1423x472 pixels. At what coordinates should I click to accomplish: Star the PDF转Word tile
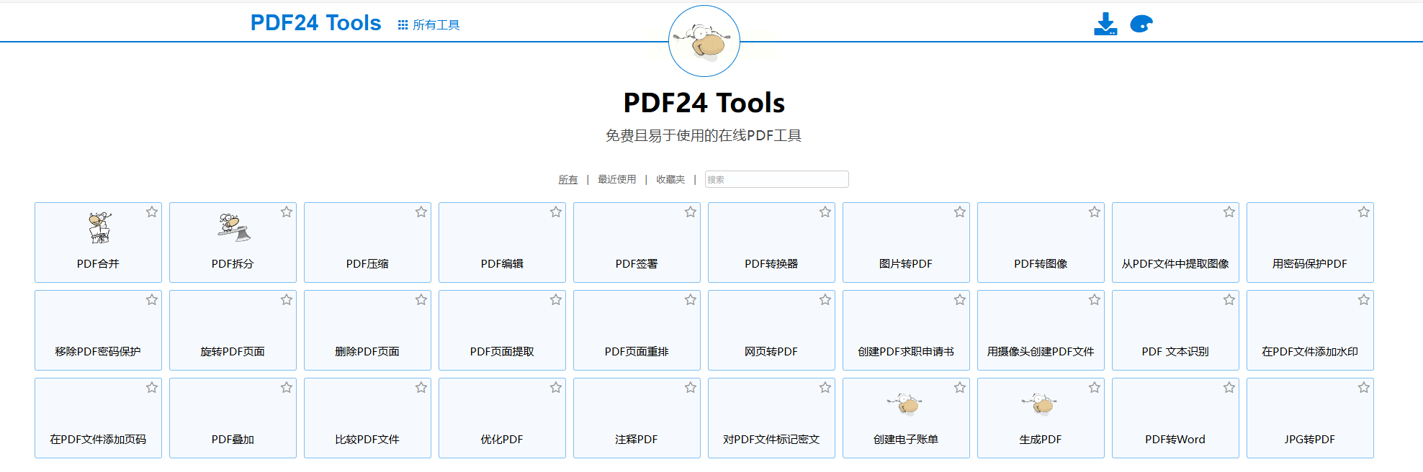1229,388
